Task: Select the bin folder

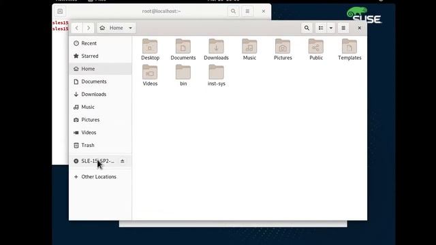Action: [183, 76]
